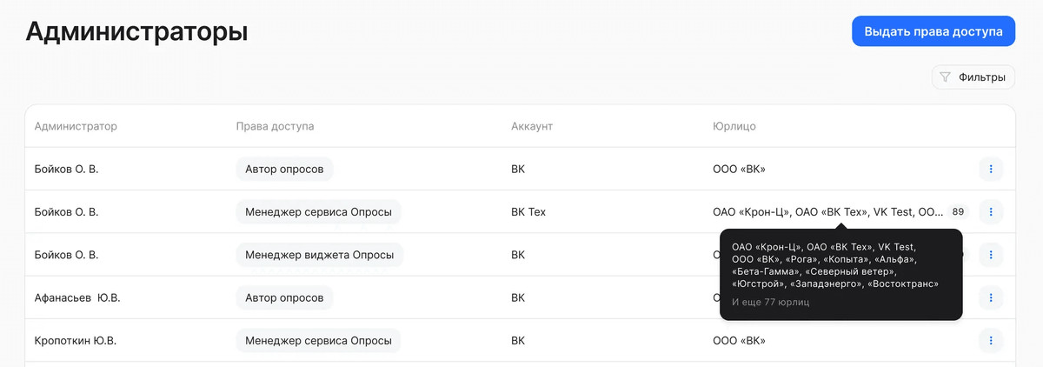
Task: Sort by the Администратор column header
Action: (x=76, y=126)
